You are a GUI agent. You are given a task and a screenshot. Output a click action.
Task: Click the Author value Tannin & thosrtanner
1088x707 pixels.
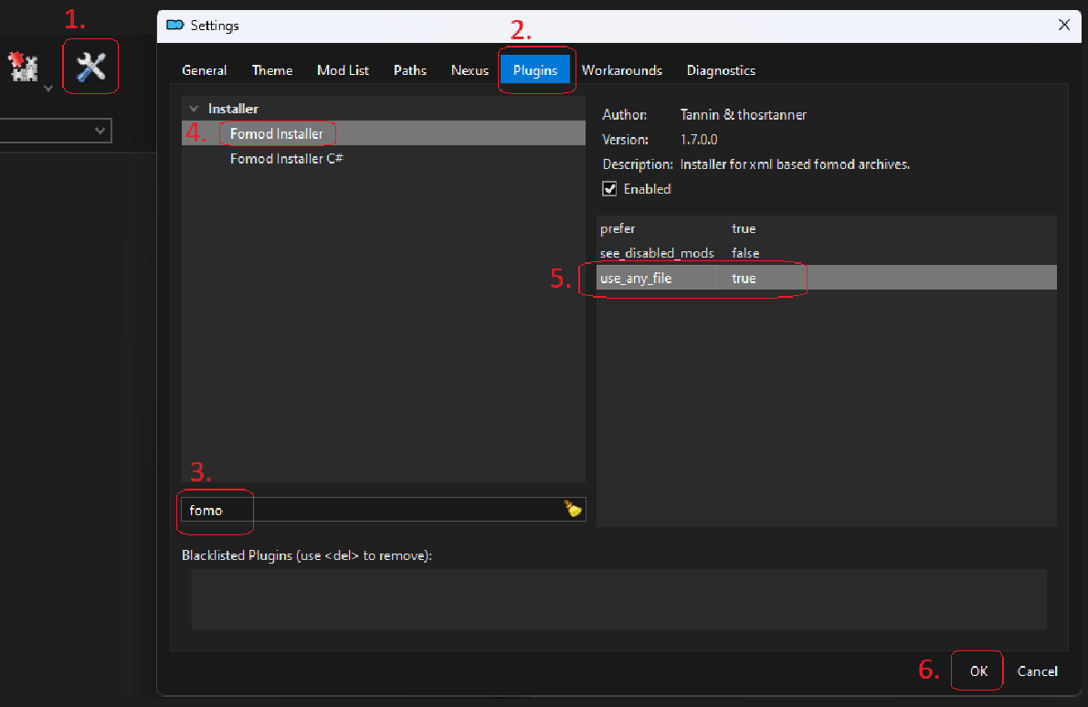tap(743, 114)
